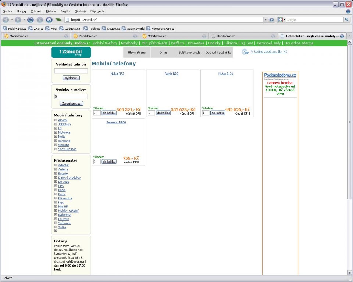The width and height of the screenshot is (353, 282).
Task: Expand the Sony Ericsson category
Action: coord(56,149)
